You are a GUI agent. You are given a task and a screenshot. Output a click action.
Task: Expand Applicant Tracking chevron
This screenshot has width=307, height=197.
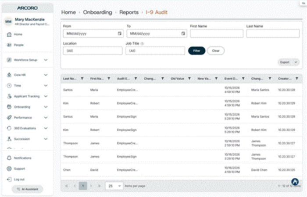(46, 96)
